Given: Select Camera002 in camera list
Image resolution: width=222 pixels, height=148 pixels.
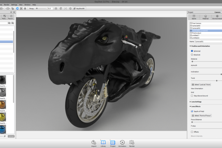Looking at the screenshot, I should (x=206, y=28).
